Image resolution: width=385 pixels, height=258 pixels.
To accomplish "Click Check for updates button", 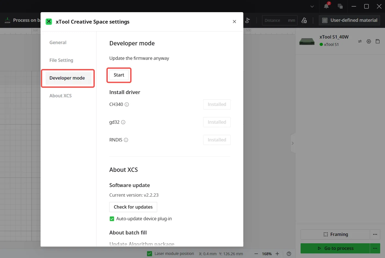I will click(x=133, y=207).
